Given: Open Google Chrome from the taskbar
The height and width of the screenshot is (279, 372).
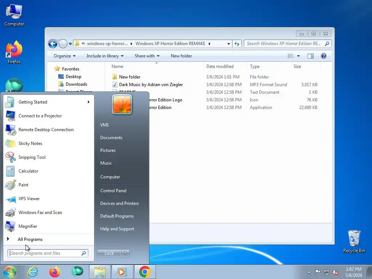Looking at the screenshot, I should point(145,272).
